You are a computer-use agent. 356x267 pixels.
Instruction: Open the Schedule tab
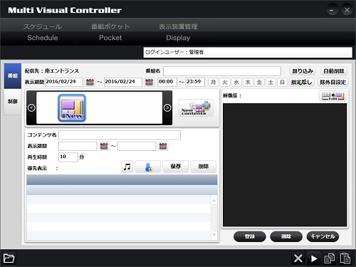[43, 32]
